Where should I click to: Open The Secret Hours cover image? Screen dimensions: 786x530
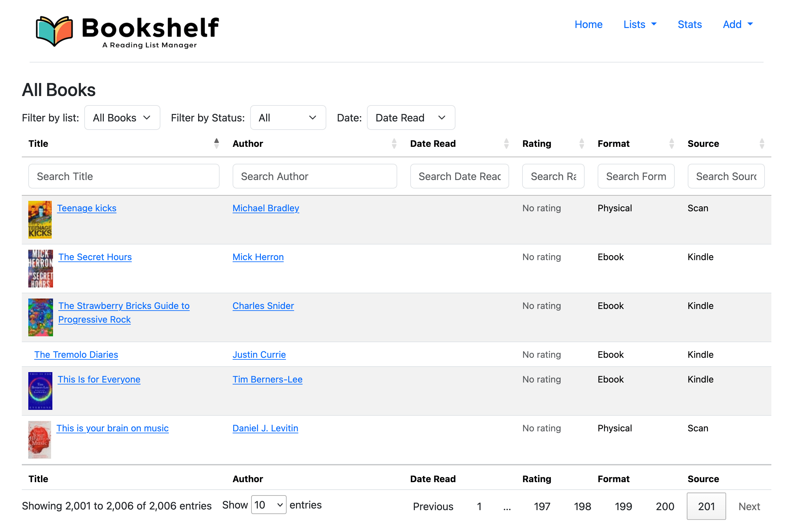click(41, 268)
